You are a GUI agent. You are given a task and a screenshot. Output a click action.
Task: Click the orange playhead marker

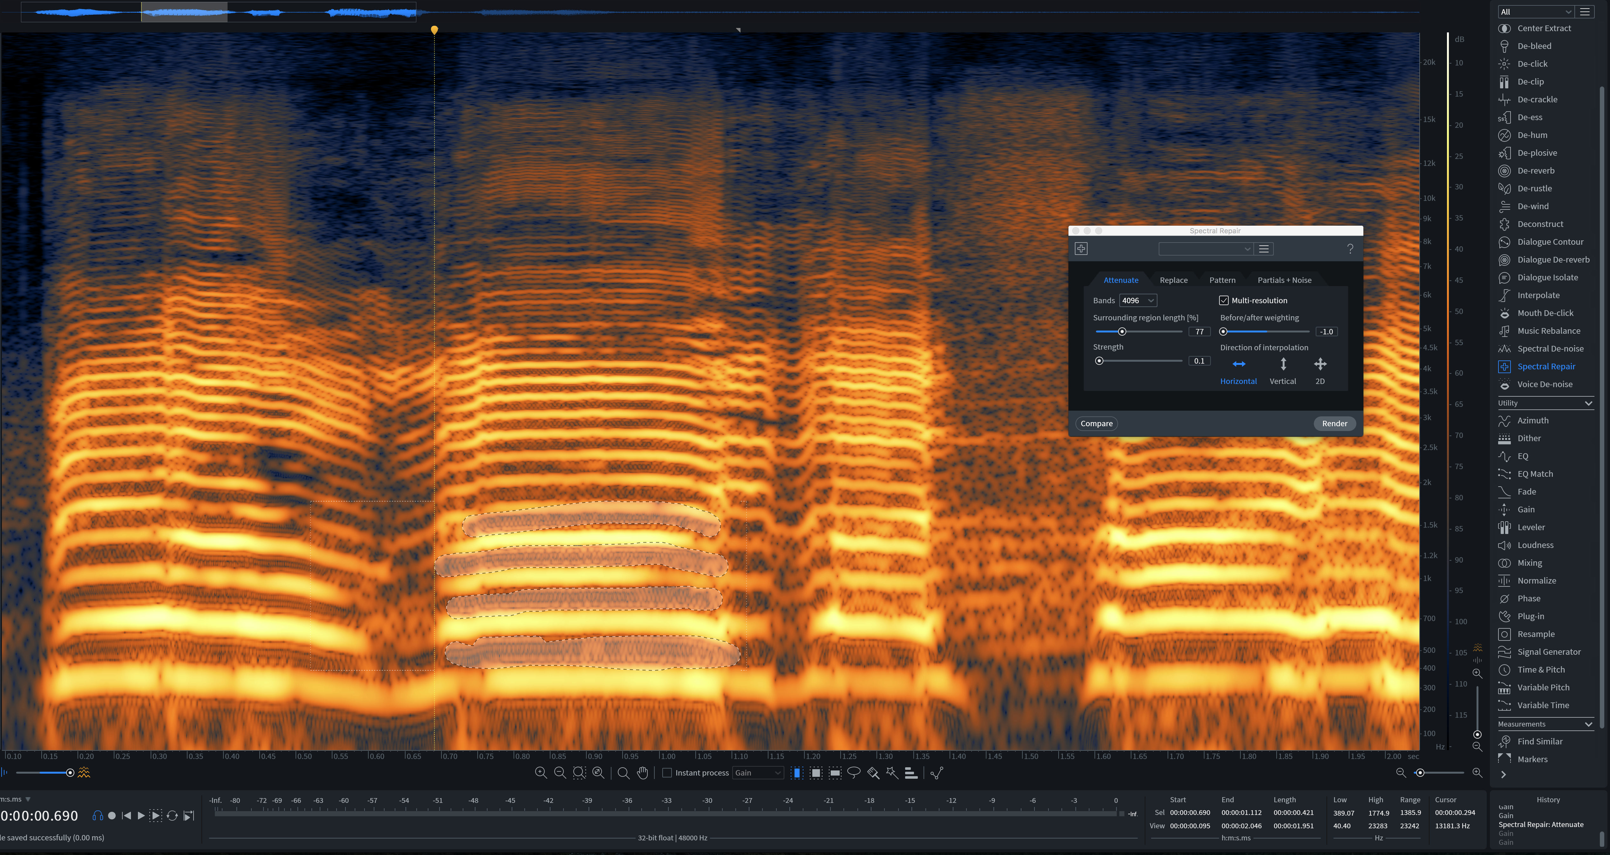[434, 29]
